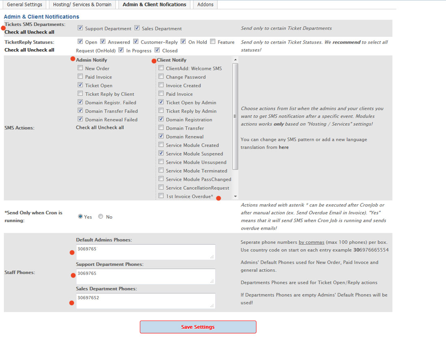Enable ClientAdd: Welcome SMS checkbox
Image resolution: width=446 pixels, height=338 pixels.
coord(161,68)
